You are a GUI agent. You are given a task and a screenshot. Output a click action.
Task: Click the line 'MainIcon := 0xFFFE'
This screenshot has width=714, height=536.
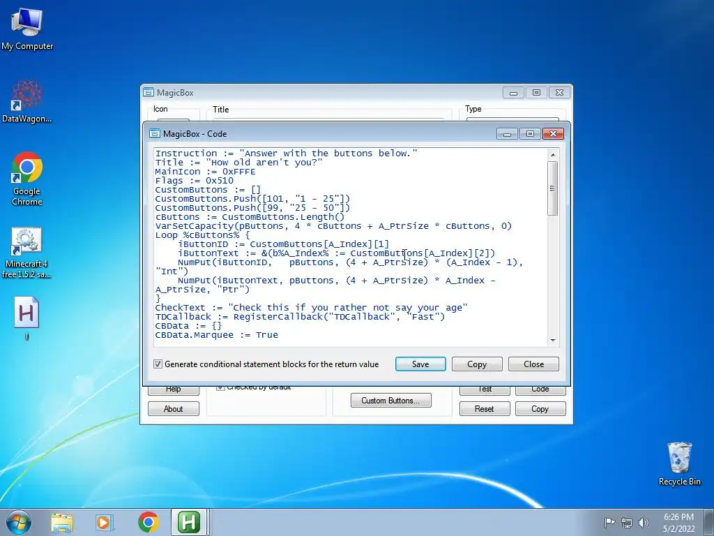[205, 172]
